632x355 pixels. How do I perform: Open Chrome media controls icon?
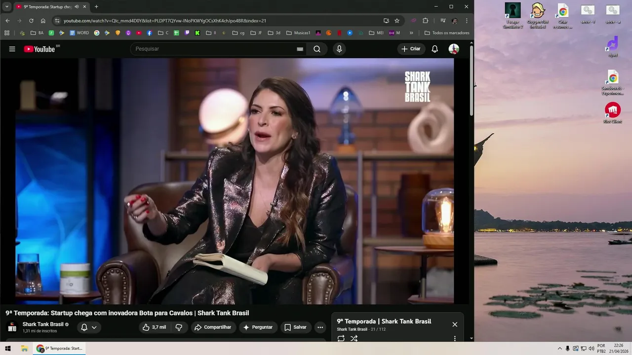click(443, 21)
